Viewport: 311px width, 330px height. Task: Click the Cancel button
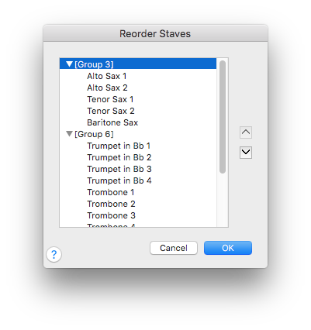point(174,248)
